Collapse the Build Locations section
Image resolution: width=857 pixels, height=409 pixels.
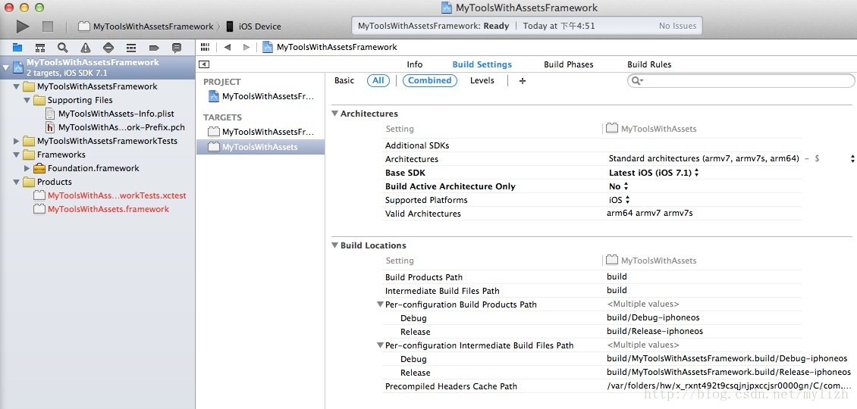tap(335, 245)
